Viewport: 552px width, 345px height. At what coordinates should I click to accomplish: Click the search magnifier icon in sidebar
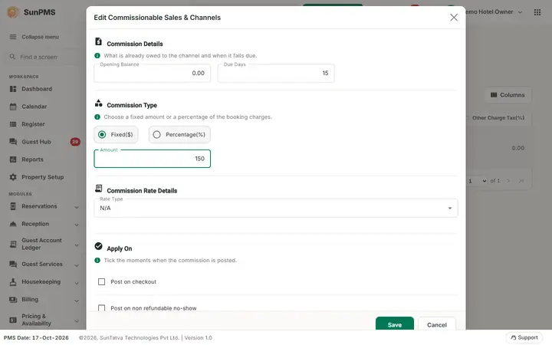pyautogui.click(x=13, y=57)
